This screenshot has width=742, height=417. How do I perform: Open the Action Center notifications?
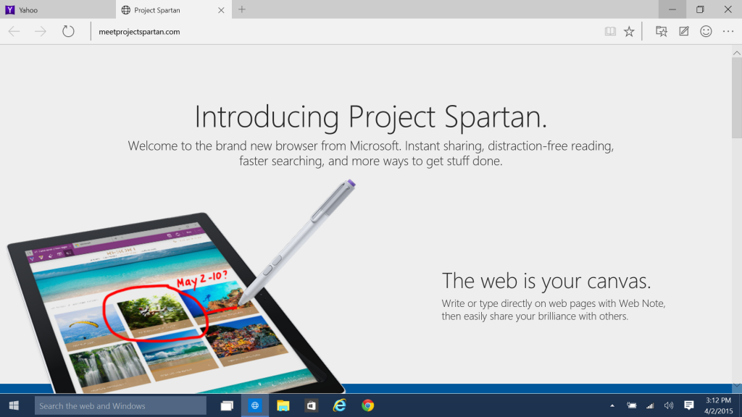(x=688, y=405)
